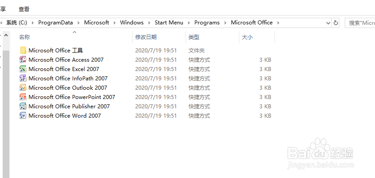Viewport: 375px width, 178px height.
Task: Click the Microsoft Office InfoPath 2007 icon
Action: click(23, 79)
